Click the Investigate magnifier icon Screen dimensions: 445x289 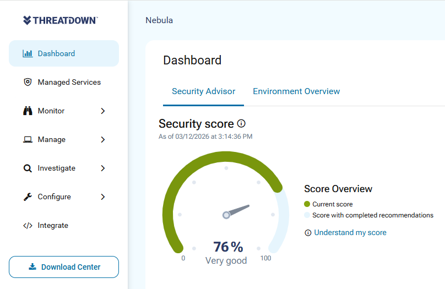pos(28,168)
